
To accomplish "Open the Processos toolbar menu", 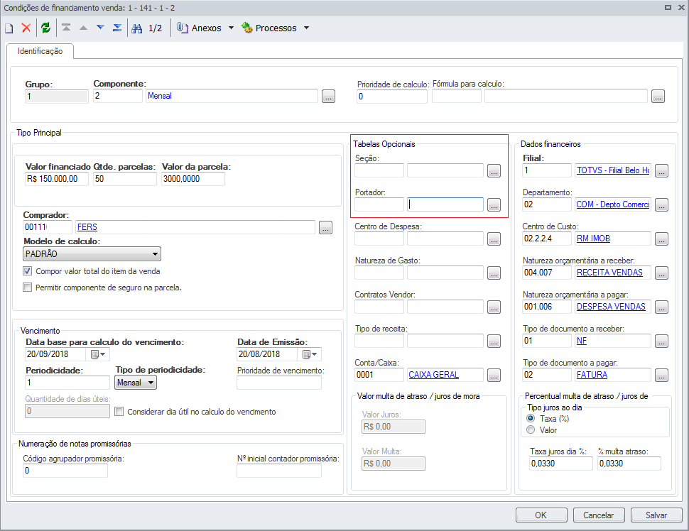I will 269,28.
